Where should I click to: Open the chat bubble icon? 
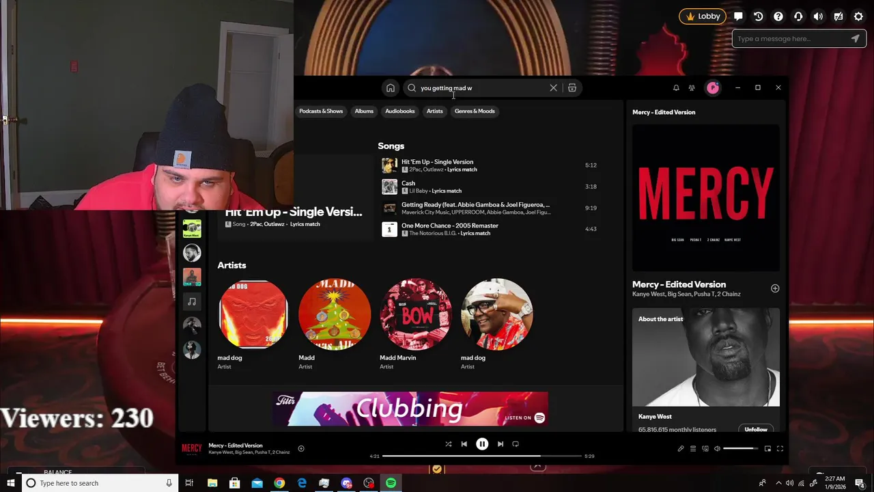pyautogui.click(x=738, y=16)
